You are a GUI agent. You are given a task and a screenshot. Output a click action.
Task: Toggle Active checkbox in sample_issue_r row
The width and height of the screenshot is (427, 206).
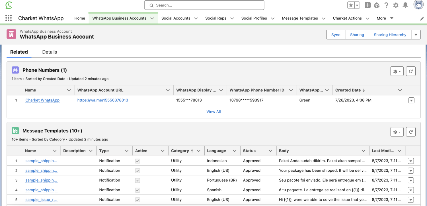click(137, 199)
